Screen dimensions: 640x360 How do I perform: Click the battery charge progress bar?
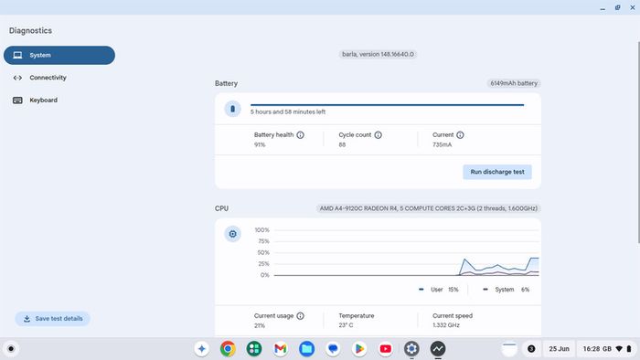pos(387,105)
